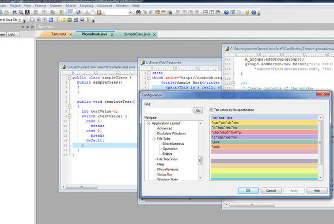Collapse the Application Layout tree node
The image size is (334, 224).
(x=149, y=124)
